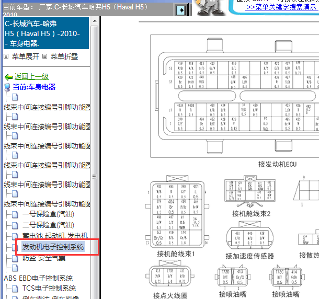
Task: Open 一号保险盒(汽油) tree entry
Action: click(x=48, y=214)
